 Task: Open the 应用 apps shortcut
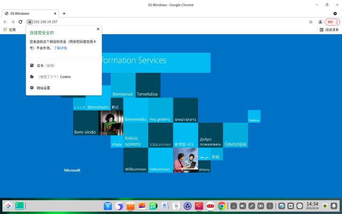click(9, 29)
